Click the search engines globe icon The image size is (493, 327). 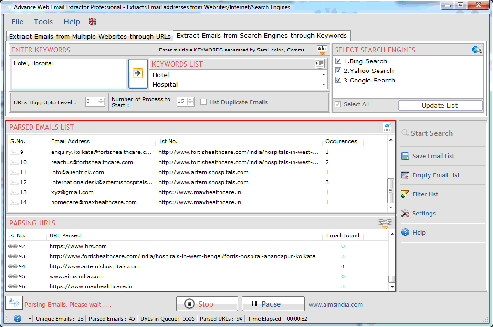pyautogui.click(x=477, y=50)
